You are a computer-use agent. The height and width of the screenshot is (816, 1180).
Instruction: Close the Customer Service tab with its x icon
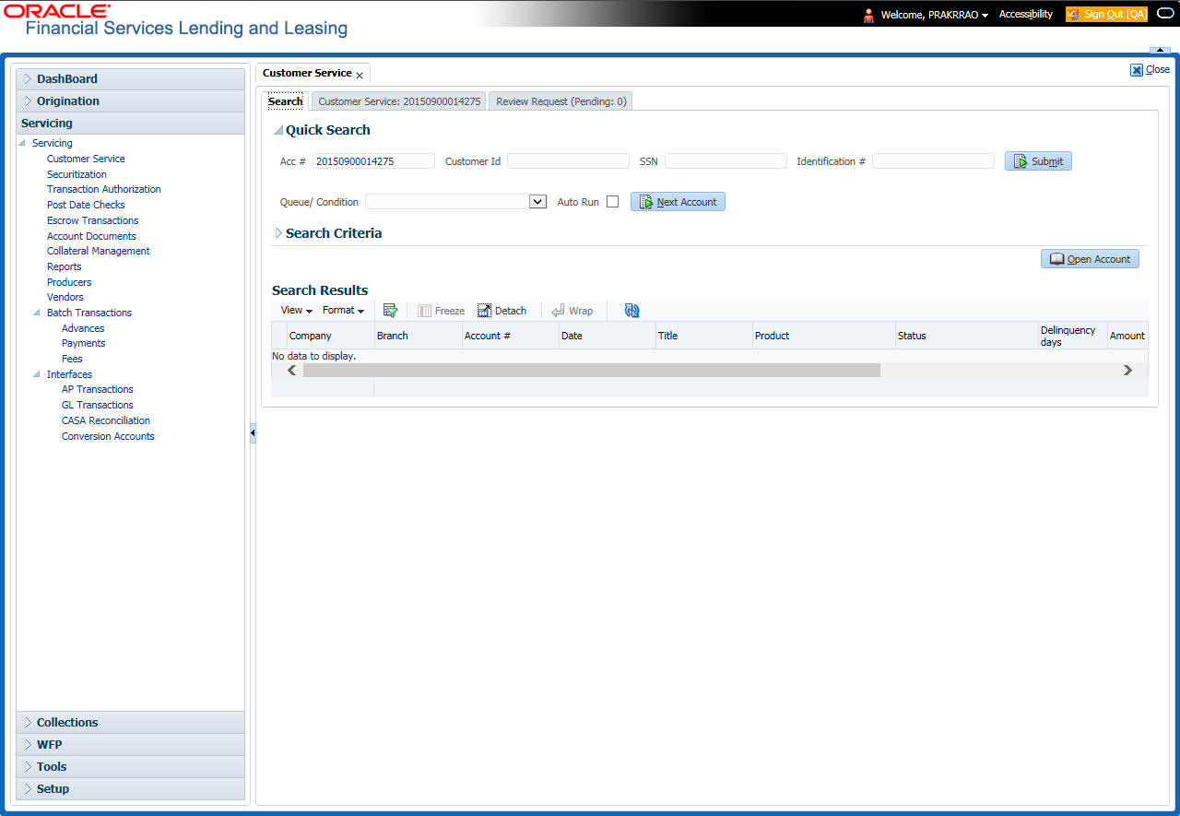pyautogui.click(x=360, y=75)
